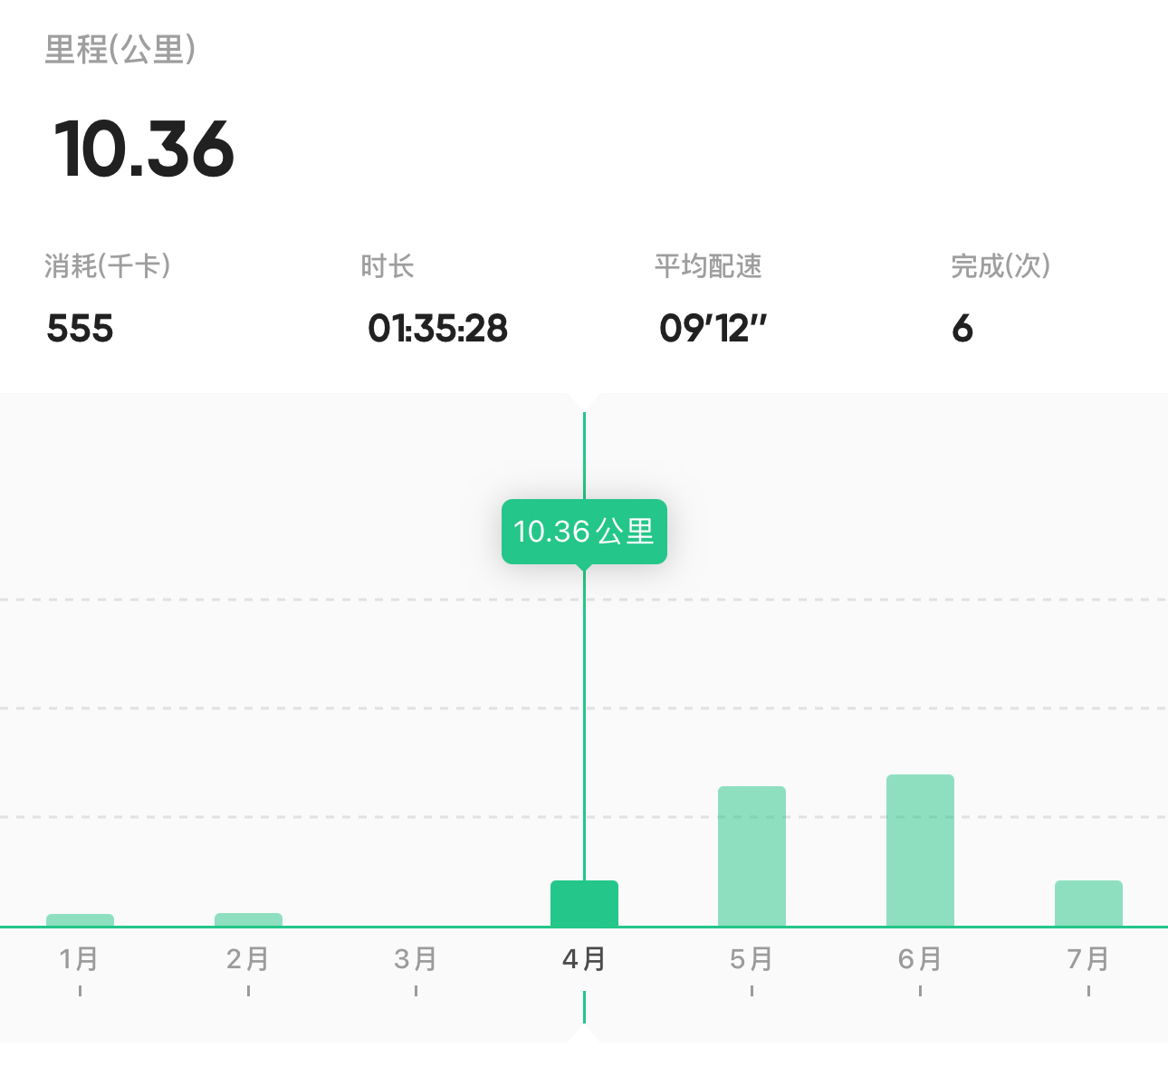
Task: Click the 1月 axis label
Action: pos(80,958)
